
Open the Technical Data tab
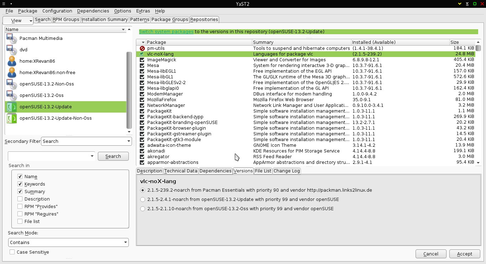pyautogui.click(x=181, y=171)
